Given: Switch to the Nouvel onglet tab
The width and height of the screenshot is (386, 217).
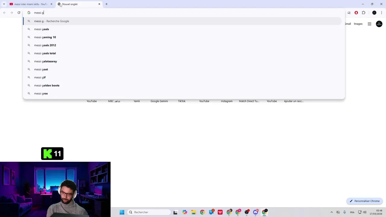Looking at the screenshot, I should pyautogui.click(x=79, y=4).
